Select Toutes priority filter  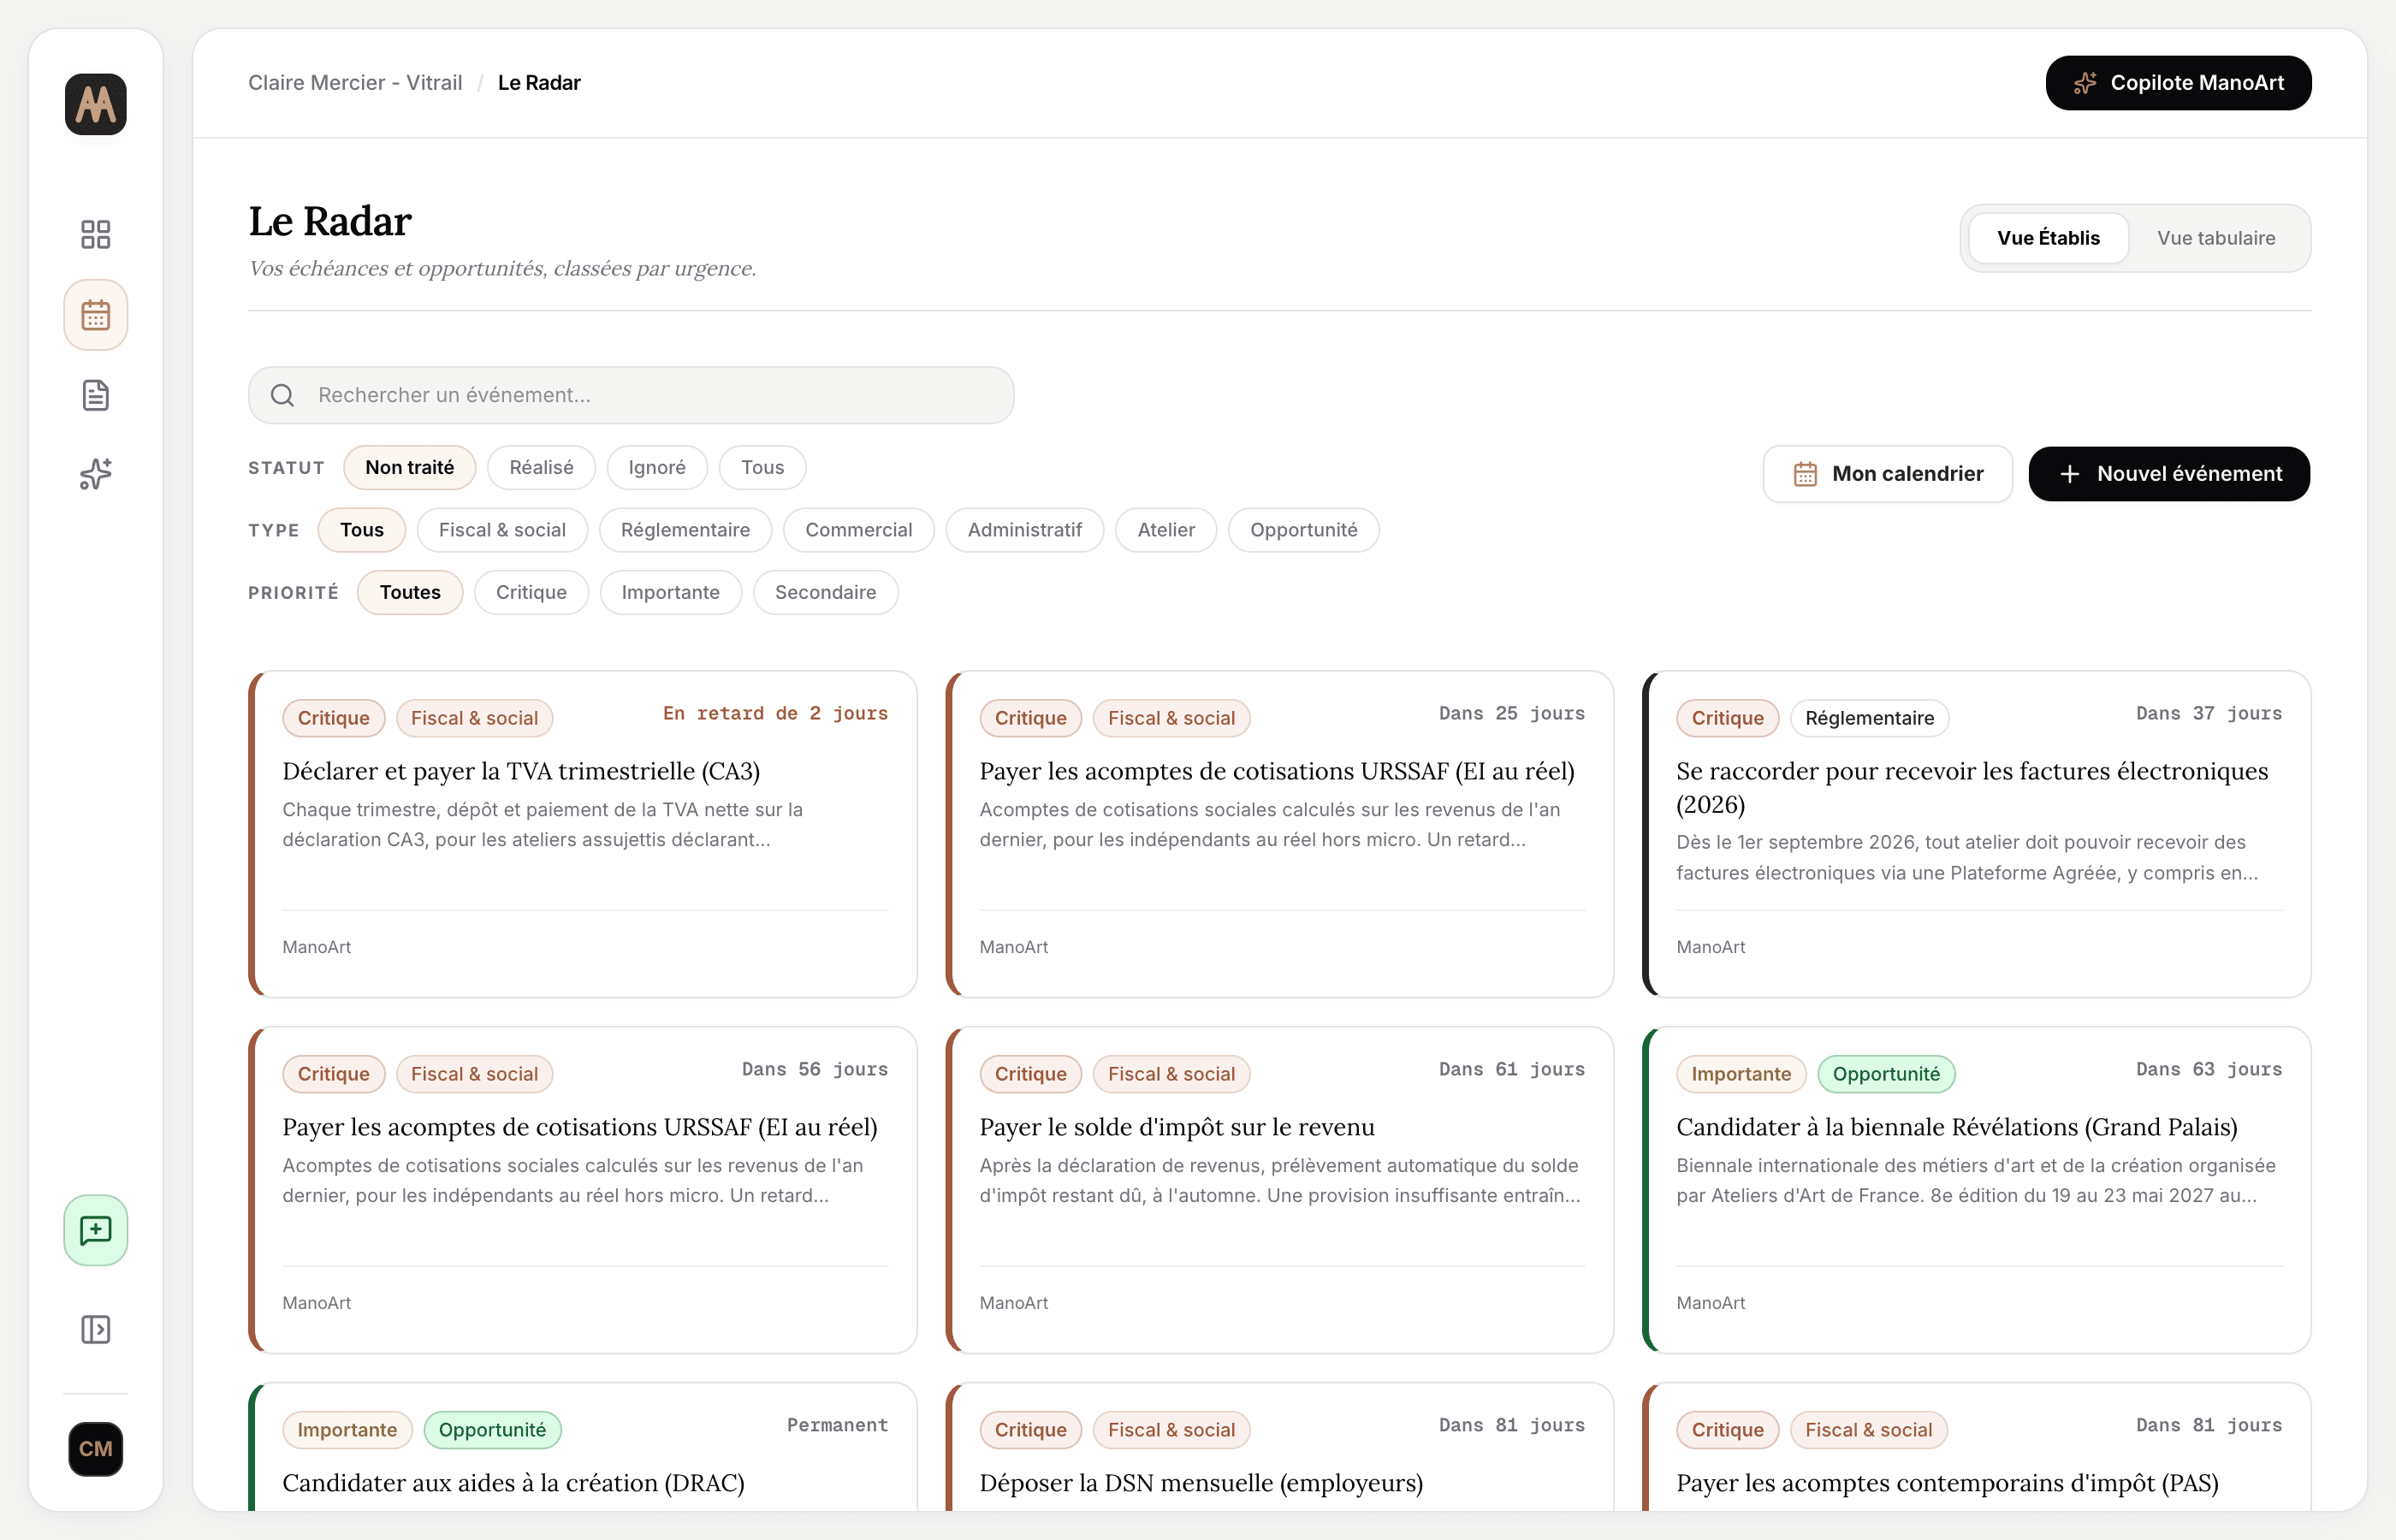pos(409,592)
